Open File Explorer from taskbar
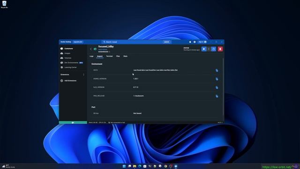 (135, 166)
